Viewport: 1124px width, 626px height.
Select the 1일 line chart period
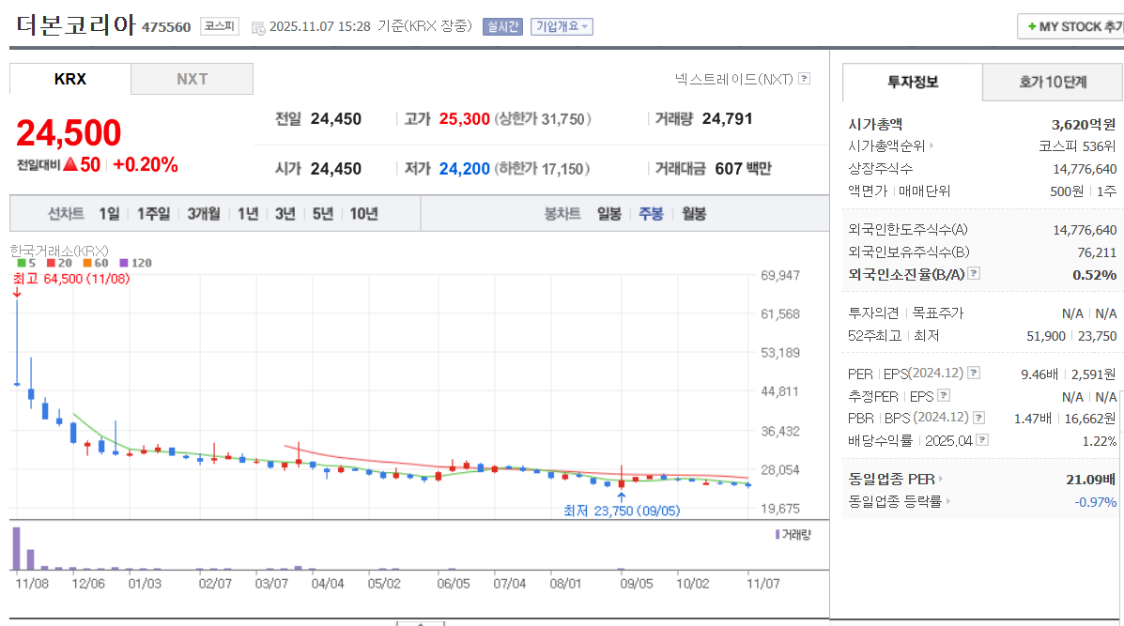(x=110, y=213)
